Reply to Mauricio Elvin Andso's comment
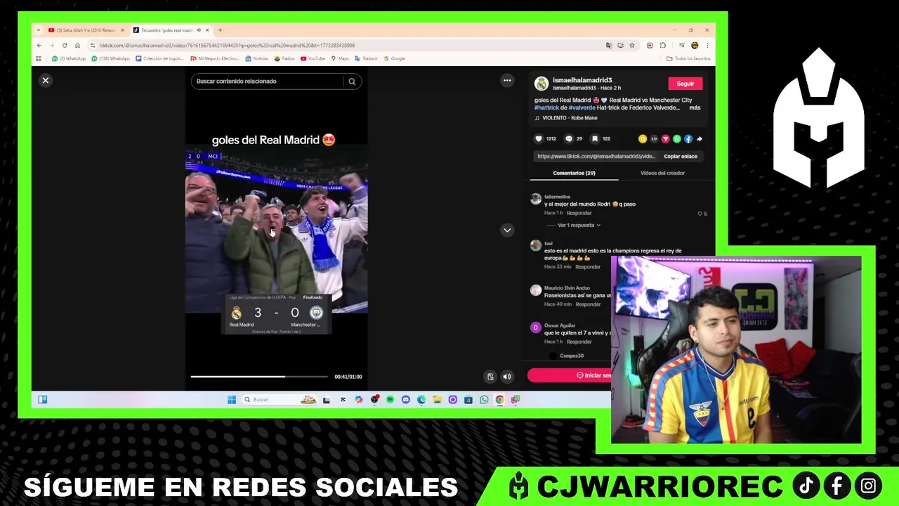 tap(588, 304)
